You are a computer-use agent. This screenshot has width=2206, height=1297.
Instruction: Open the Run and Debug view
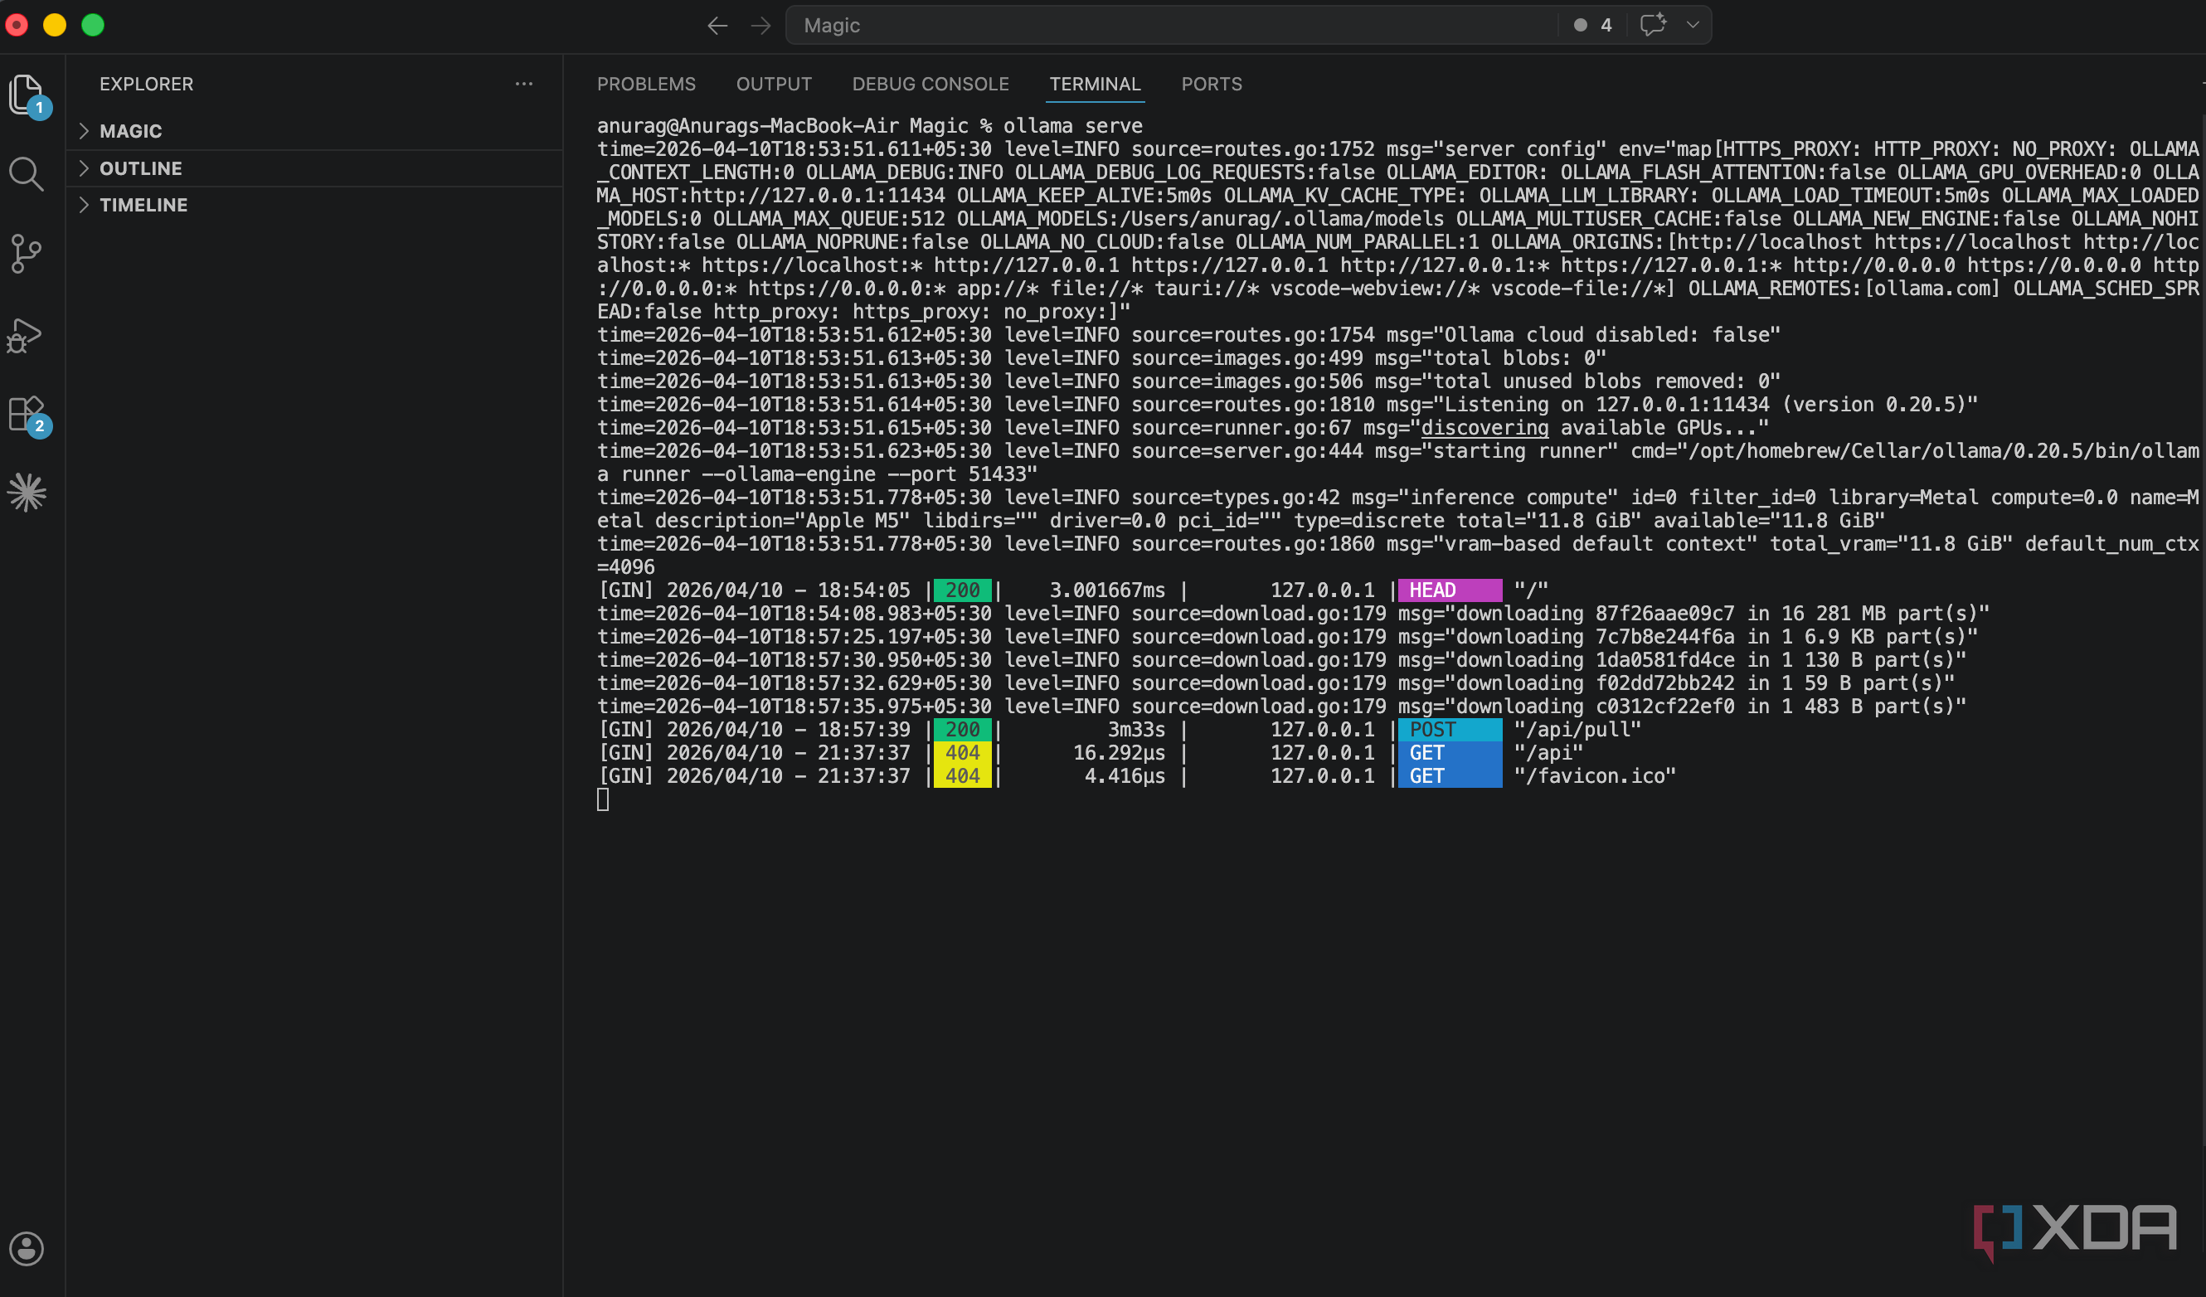pyautogui.click(x=27, y=335)
